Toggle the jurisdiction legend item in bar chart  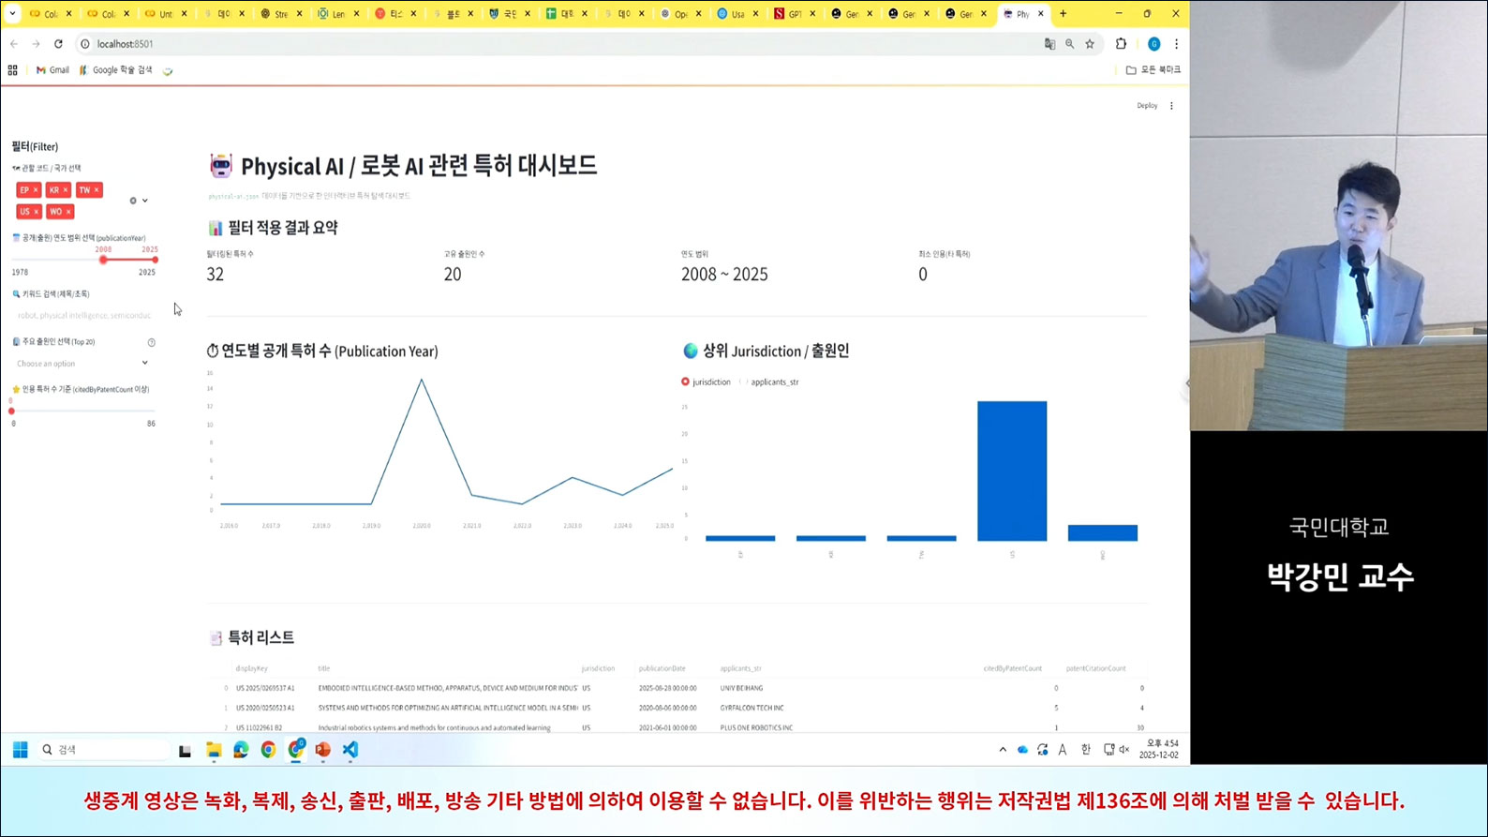pos(706,382)
